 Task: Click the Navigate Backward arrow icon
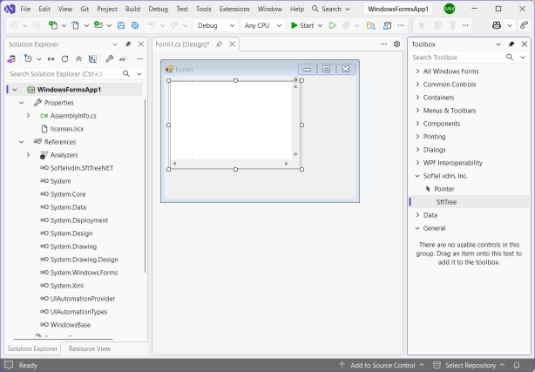(14, 25)
